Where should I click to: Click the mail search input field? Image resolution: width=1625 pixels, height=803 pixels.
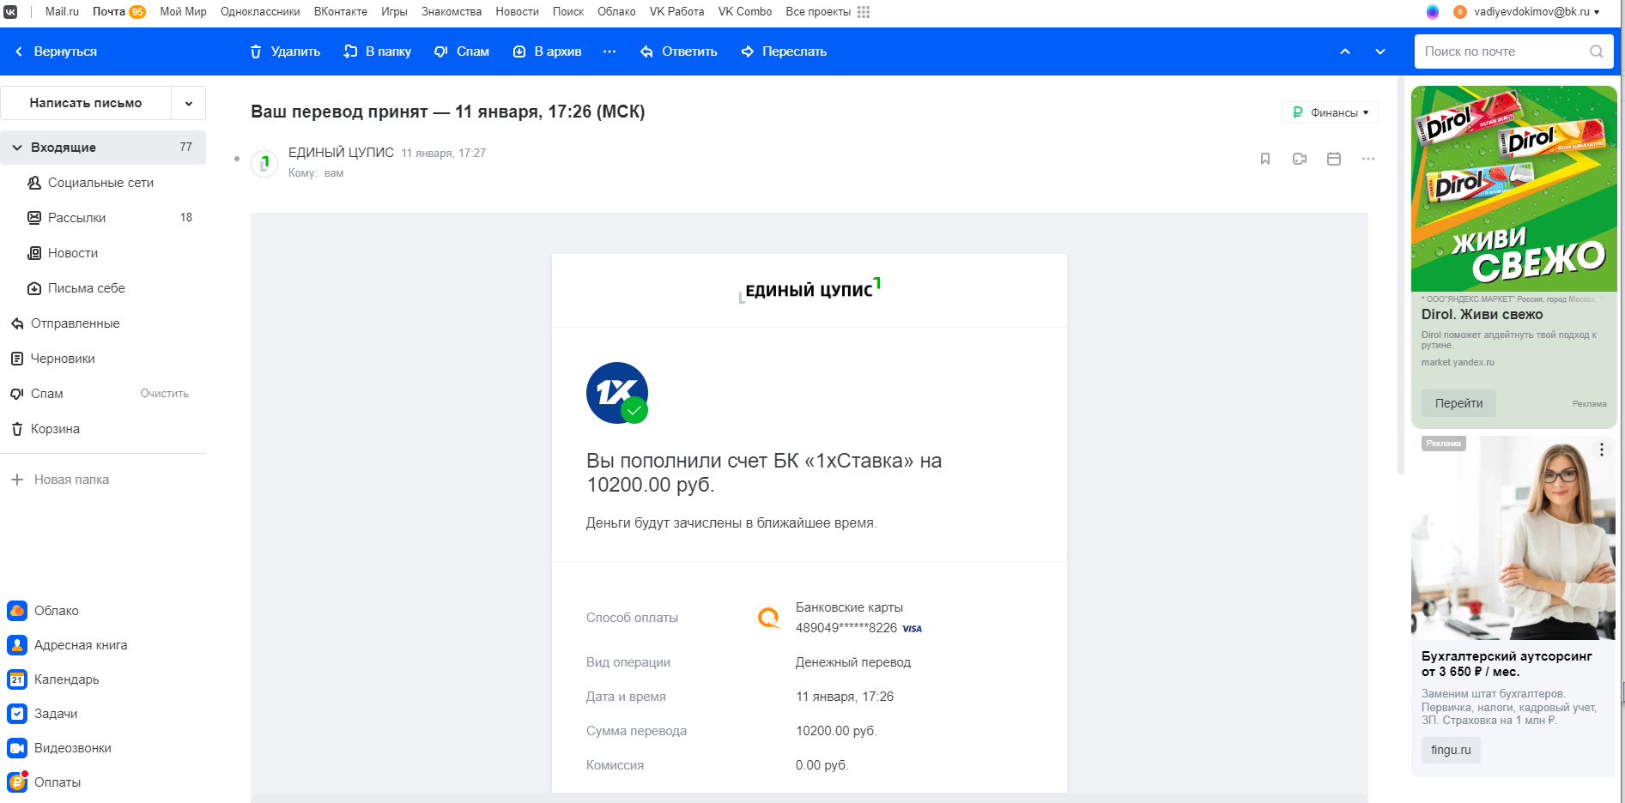[1502, 51]
